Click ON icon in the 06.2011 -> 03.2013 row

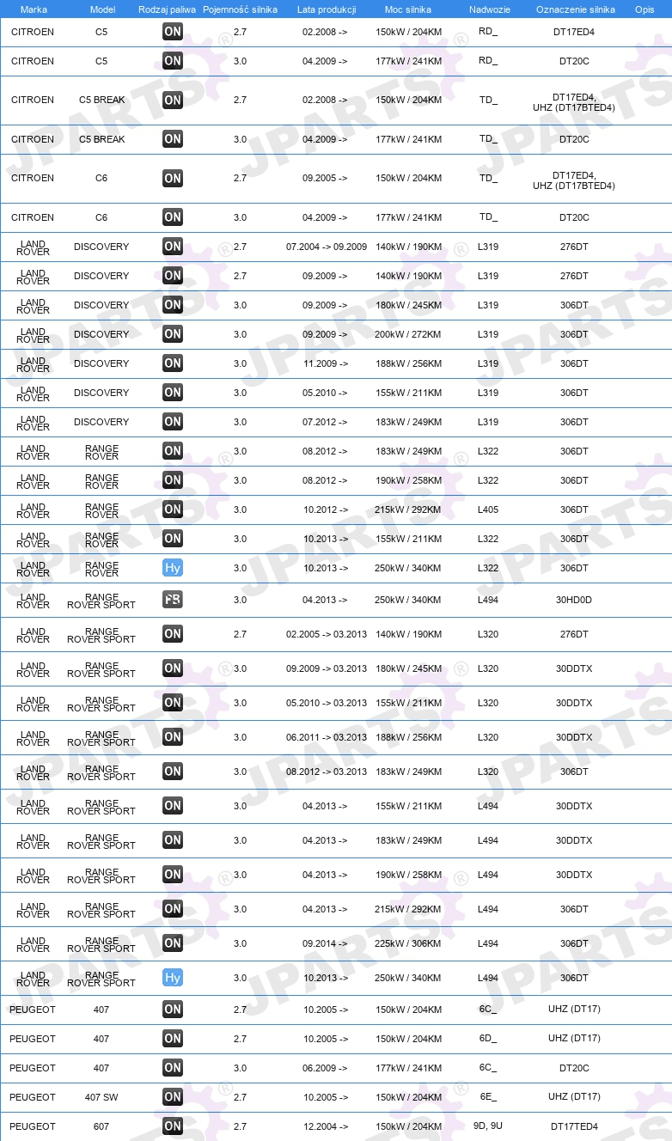pyautogui.click(x=173, y=737)
